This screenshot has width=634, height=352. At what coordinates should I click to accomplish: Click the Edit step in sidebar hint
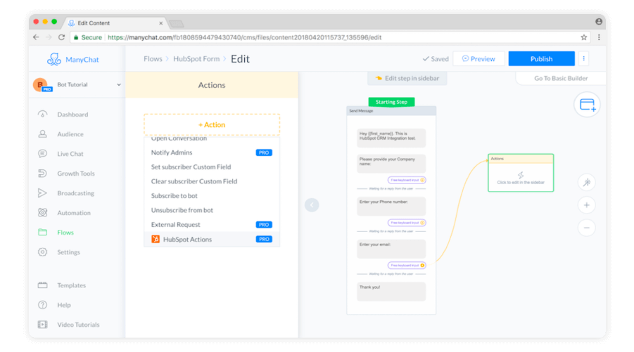point(407,78)
